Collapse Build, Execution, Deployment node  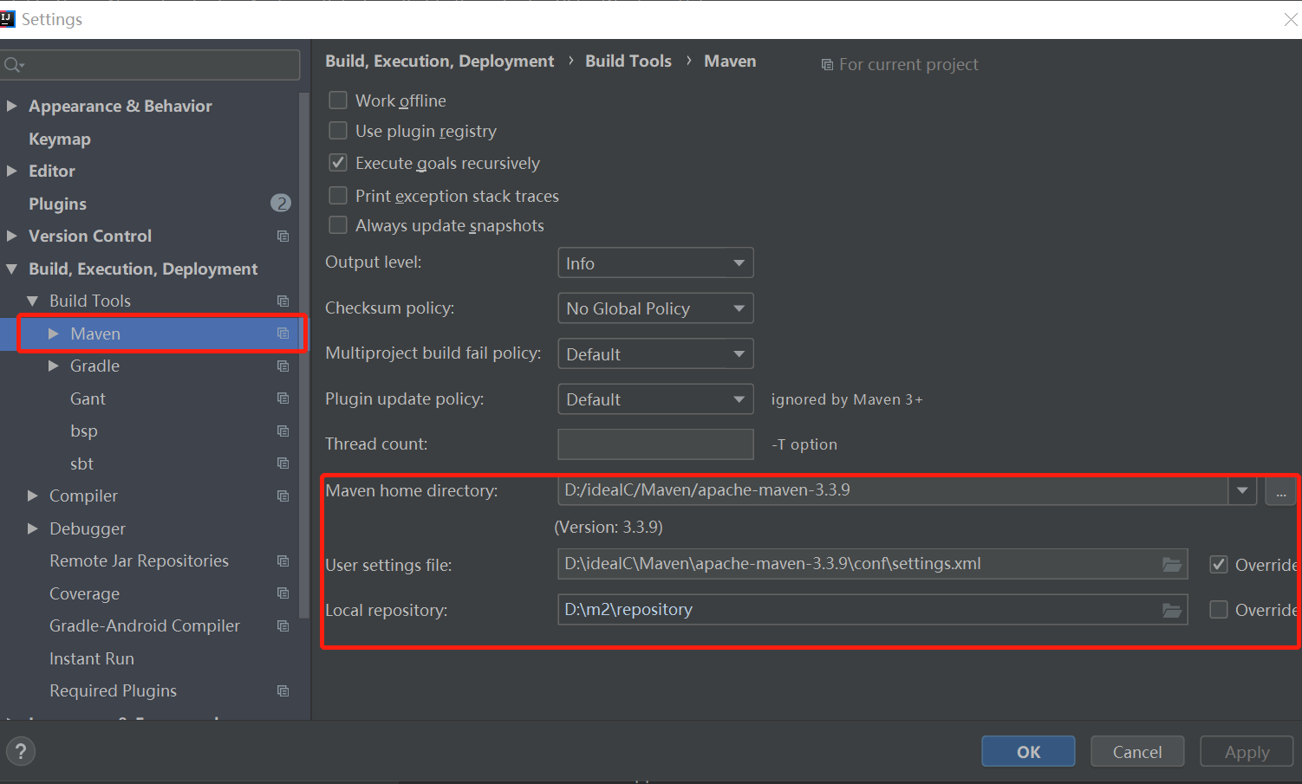tap(12, 269)
